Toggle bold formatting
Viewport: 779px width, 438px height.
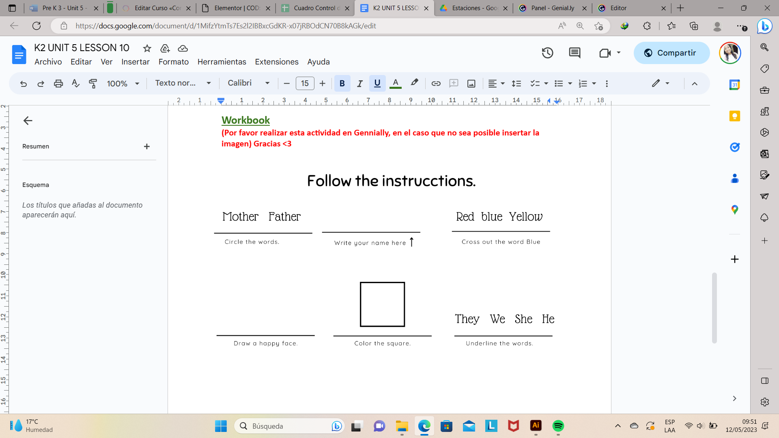click(342, 83)
